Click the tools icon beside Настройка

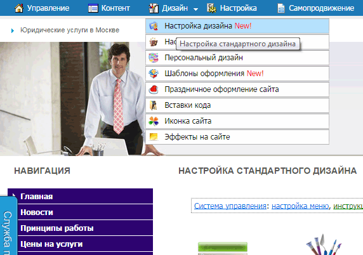[211, 8]
